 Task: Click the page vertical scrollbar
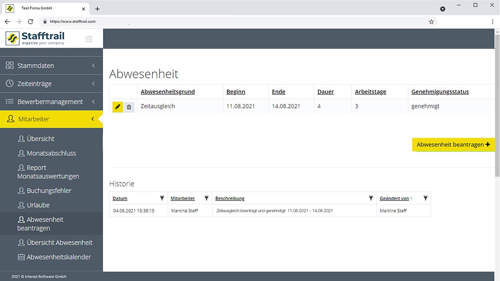[x=497, y=105]
